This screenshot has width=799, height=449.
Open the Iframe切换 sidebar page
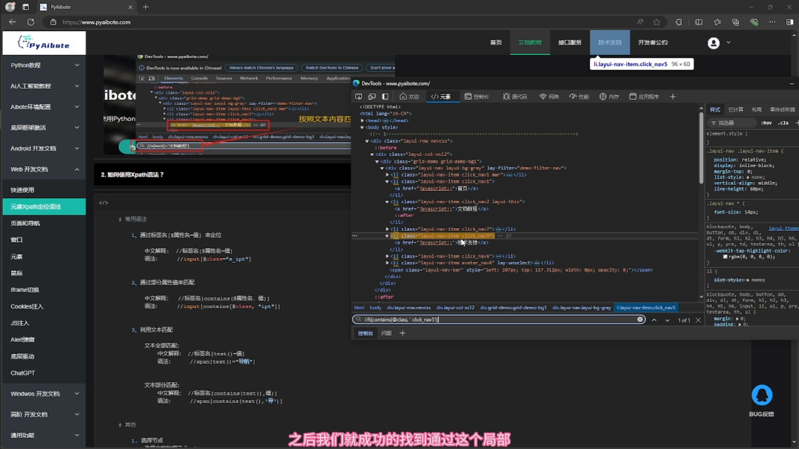[44, 290]
